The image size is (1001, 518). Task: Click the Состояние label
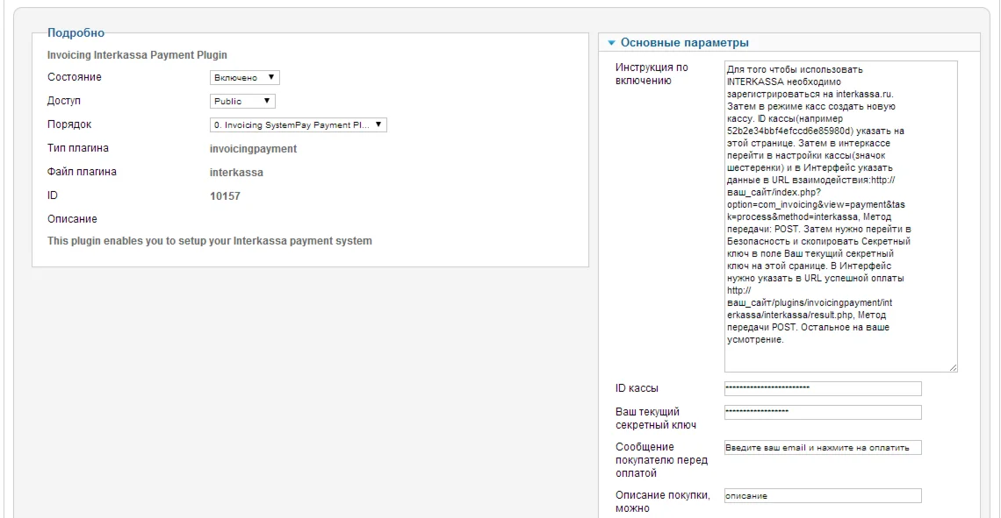(74, 77)
